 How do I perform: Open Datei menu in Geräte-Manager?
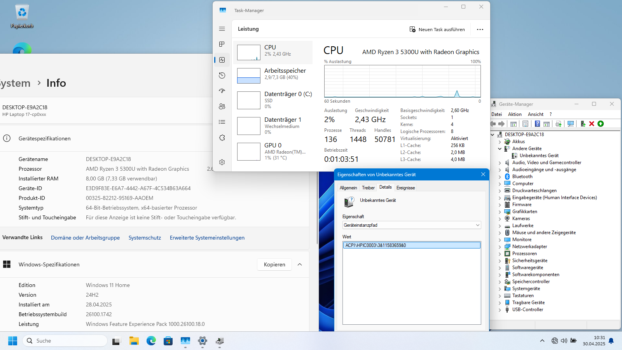(496, 114)
